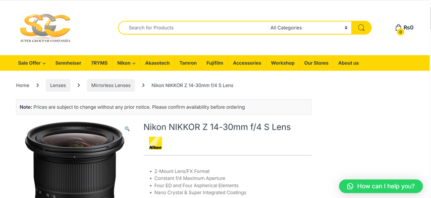Open the Workshop page
This screenshot has height=198, width=431.
click(283, 63)
